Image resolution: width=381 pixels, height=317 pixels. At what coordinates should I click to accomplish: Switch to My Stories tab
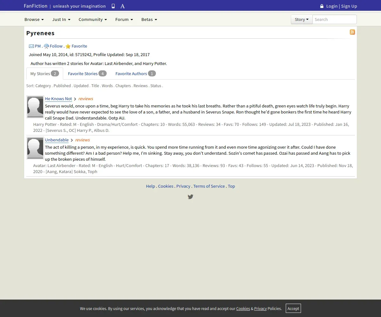point(45,74)
